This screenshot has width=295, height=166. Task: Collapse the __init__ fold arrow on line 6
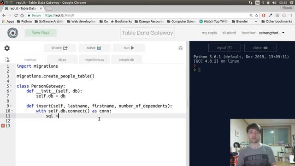[11, 91]
